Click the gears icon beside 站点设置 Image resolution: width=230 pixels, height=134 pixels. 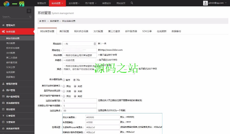[3, 31]
